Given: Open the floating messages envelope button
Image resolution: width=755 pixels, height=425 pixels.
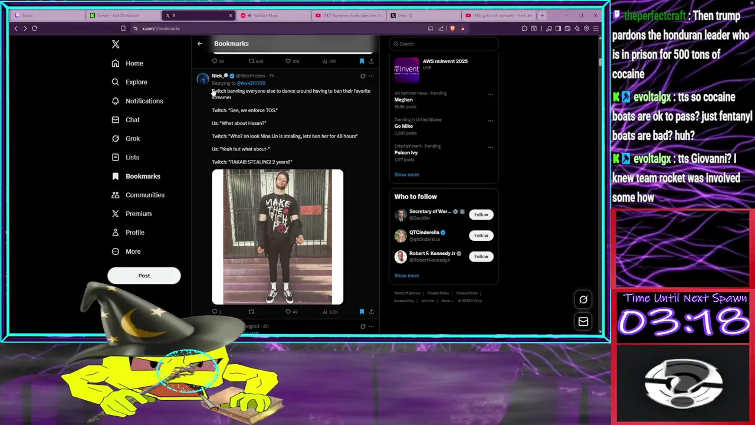Looking at the screenshot, I should 583,322.
